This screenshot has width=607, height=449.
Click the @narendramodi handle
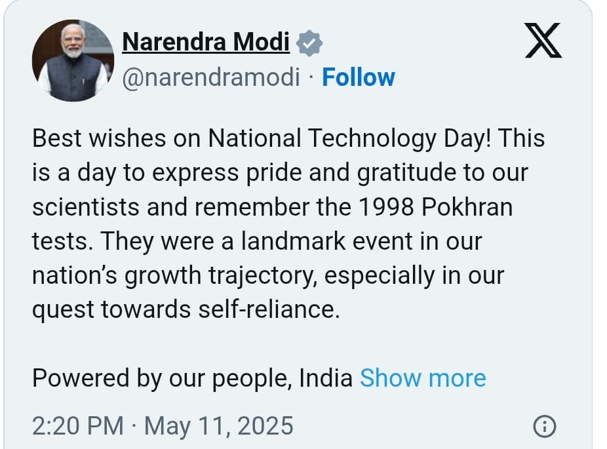click(x=211, y=77)
